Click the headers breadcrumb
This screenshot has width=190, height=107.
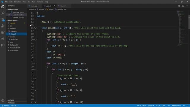[x=31, y=9]
